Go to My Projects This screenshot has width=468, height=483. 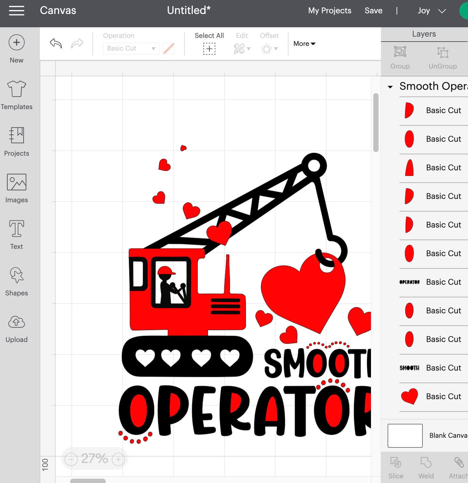pyautogui.click(x=329, y=10)
